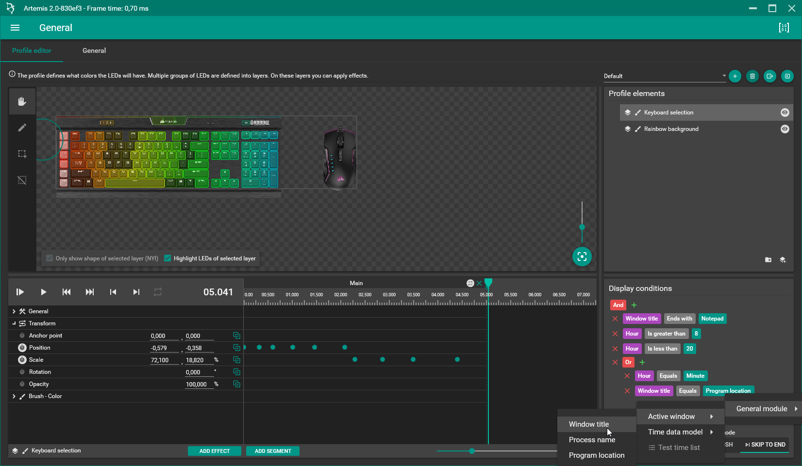This screenshot has height=466, width=802.
Task: Choose the selection rectangle tool
Action: coord(22,154)
